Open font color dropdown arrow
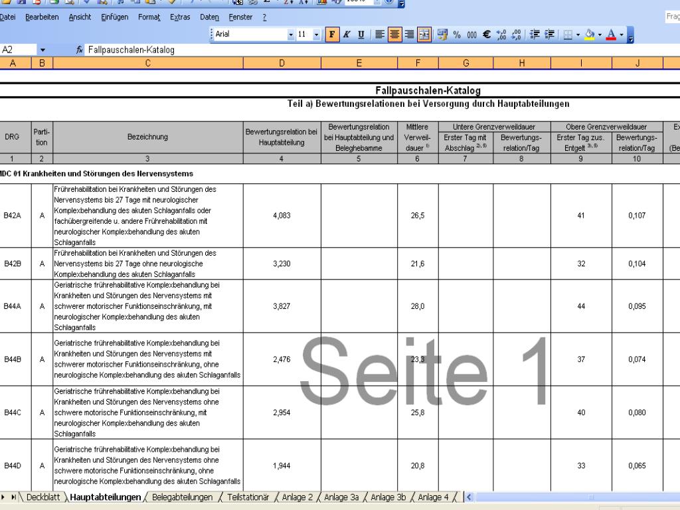 [x=622, y=35]
